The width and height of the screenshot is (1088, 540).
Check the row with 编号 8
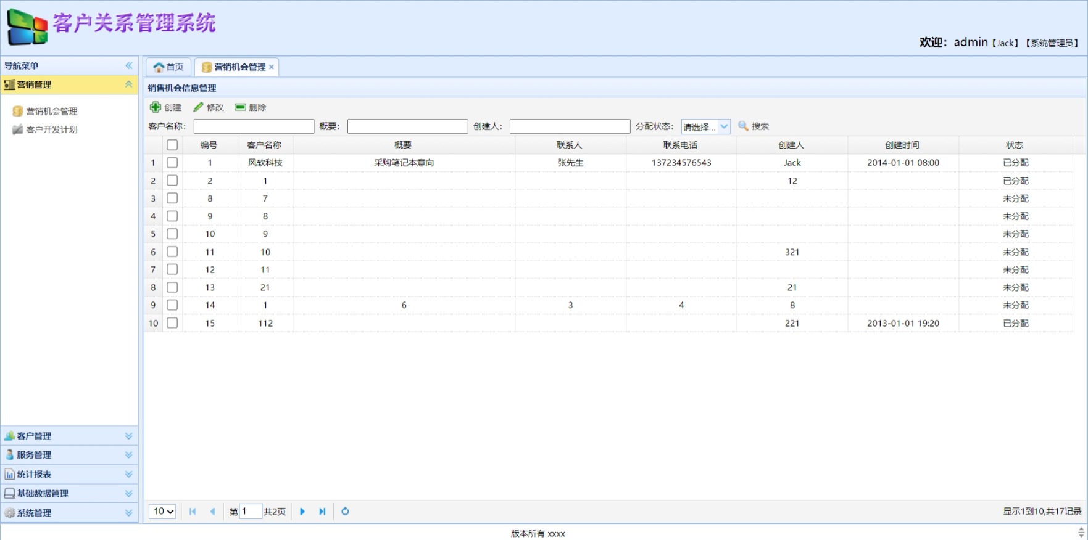(x=172, y=198)
